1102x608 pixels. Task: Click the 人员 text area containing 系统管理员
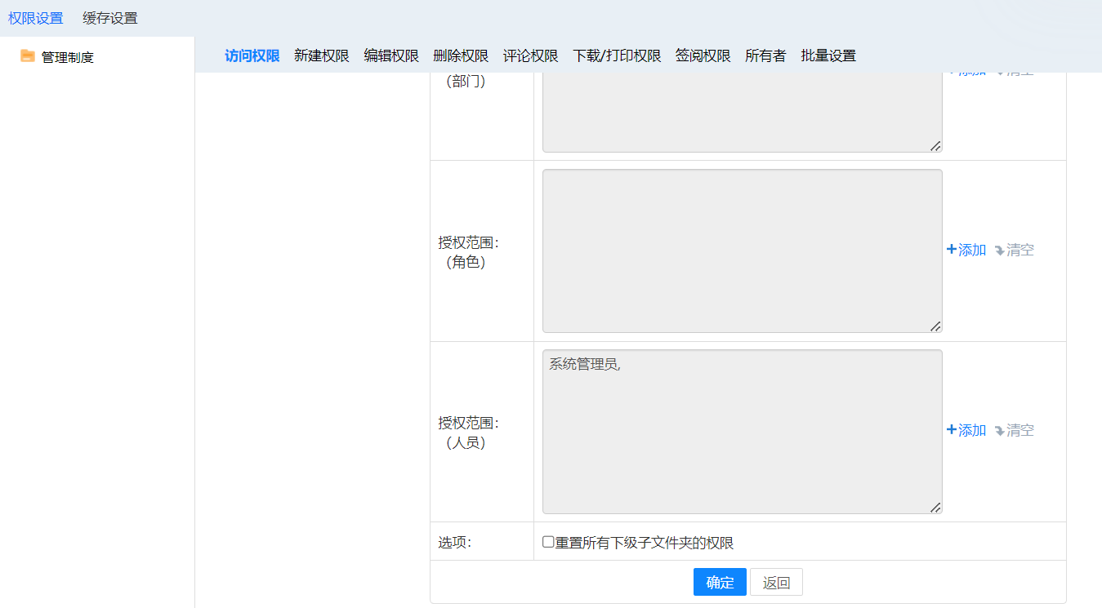(x=742, y=432)
